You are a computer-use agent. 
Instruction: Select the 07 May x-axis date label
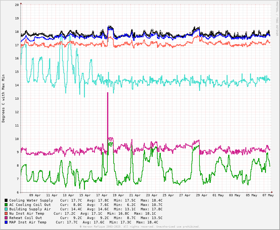[268, 195]
